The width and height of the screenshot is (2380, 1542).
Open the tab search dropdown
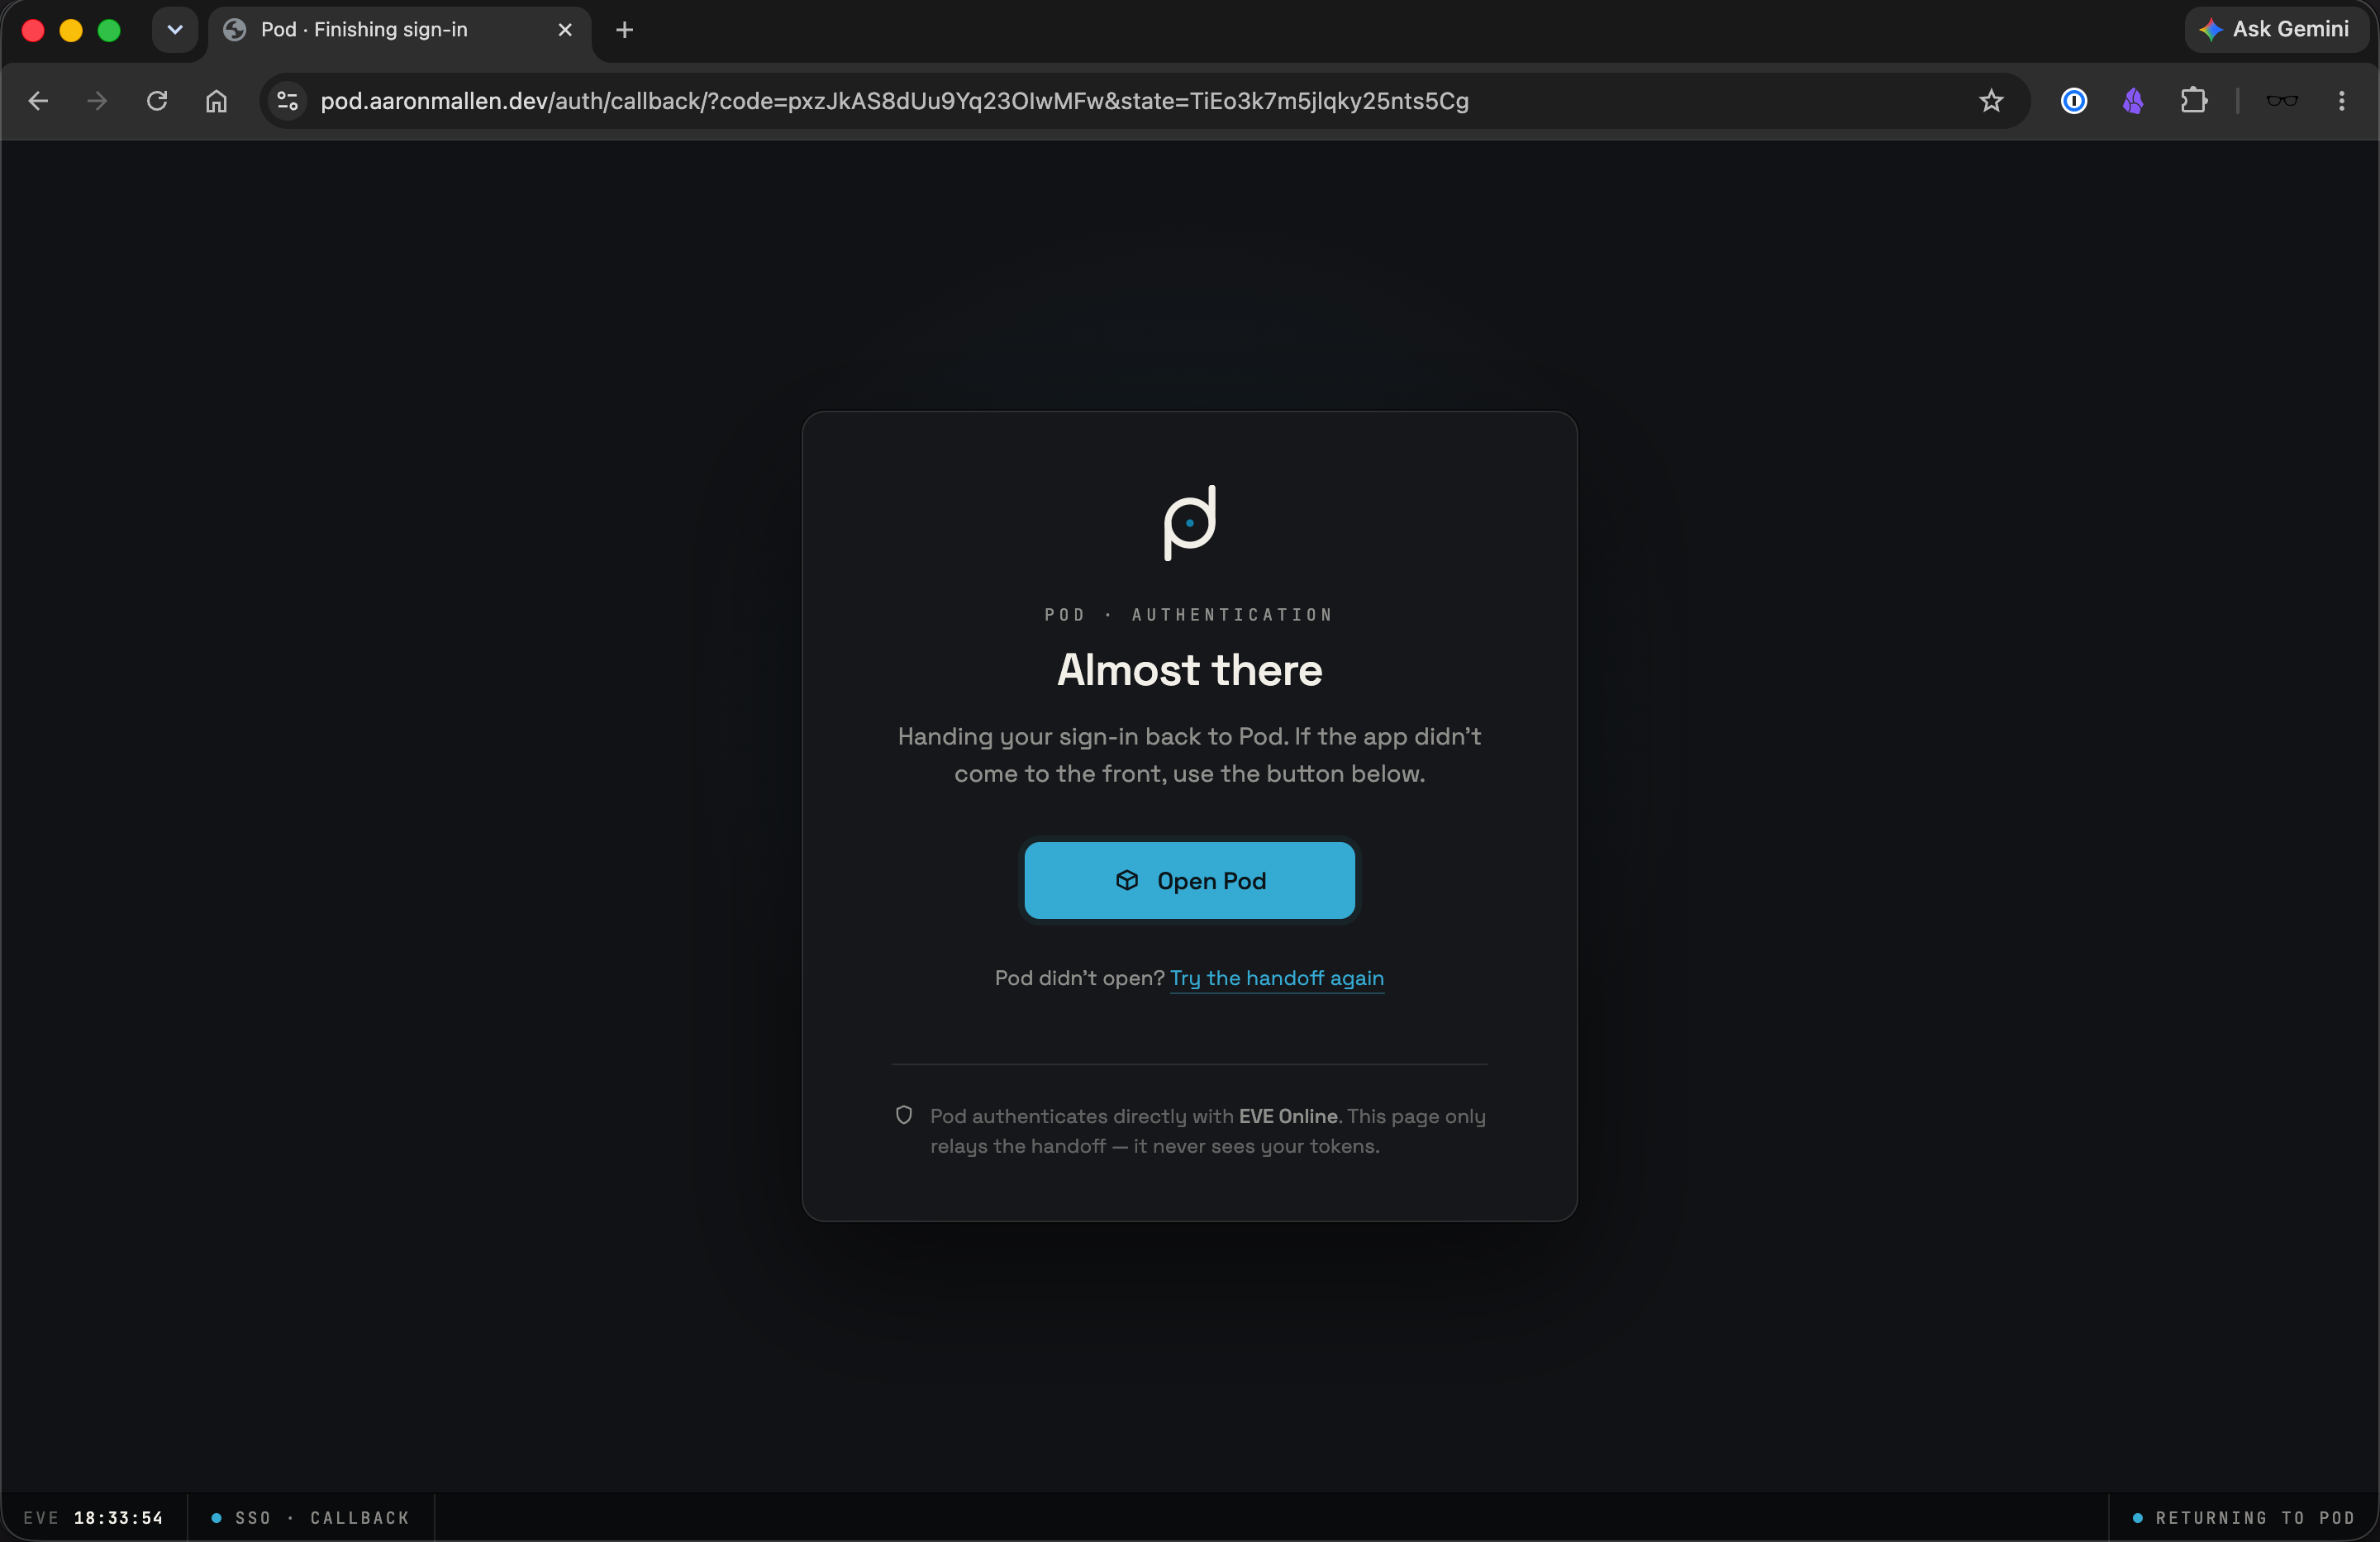(x=175, y=30)
